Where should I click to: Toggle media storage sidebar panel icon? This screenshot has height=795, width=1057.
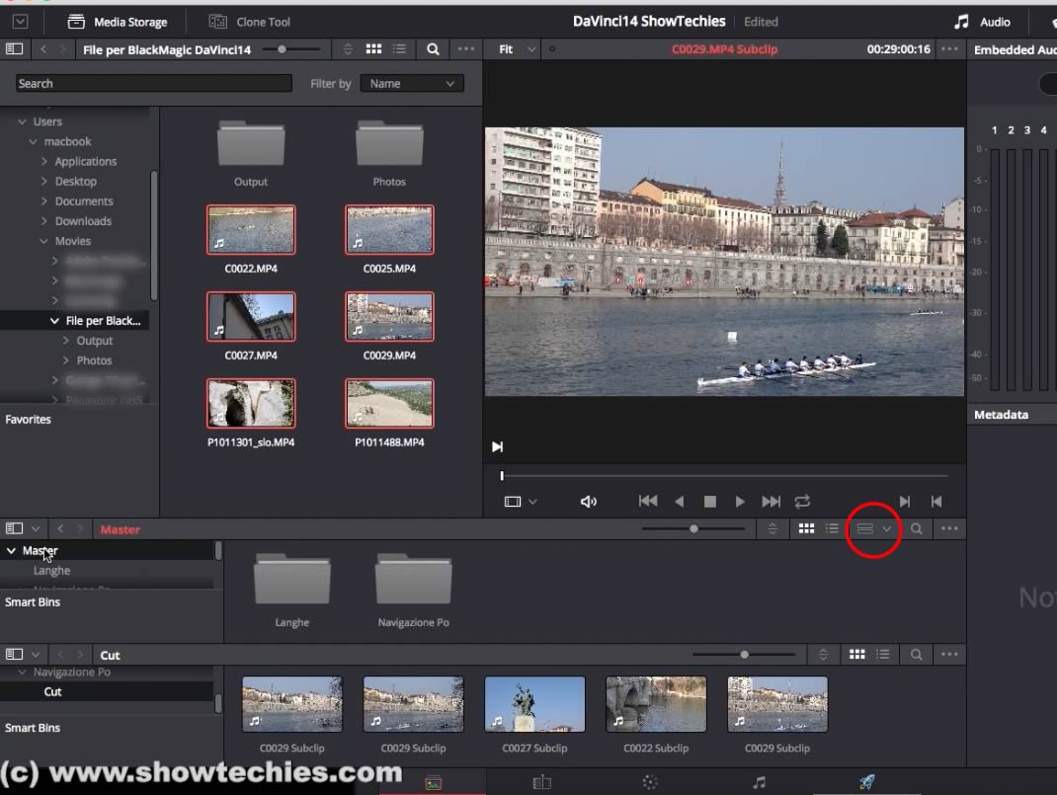click(x=14, y=49)
